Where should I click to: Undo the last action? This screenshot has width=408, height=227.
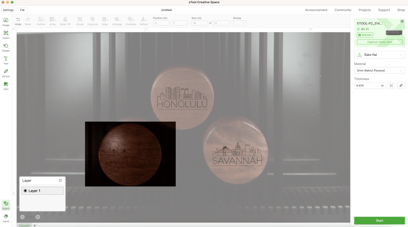[x=18, y=21]
